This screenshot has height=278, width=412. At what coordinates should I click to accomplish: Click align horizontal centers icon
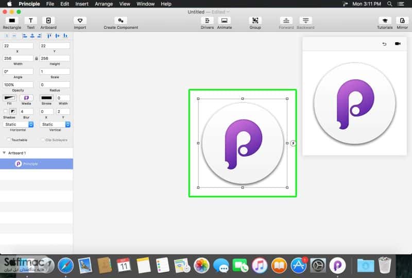pyautogui.click(x=32, y=36)
